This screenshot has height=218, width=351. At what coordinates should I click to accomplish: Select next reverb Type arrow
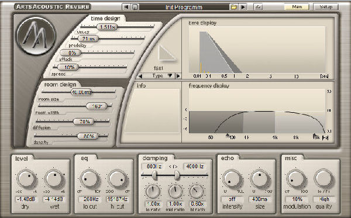tap(178, 76)
